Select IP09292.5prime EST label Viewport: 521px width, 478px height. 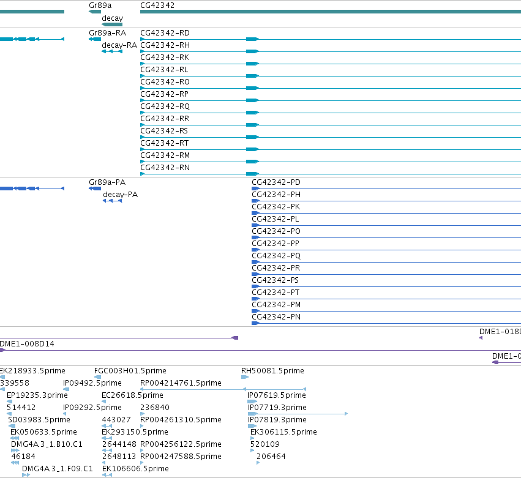point(92,408)
